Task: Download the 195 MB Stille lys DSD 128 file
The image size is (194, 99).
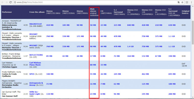Action: (x=145, y=94)
